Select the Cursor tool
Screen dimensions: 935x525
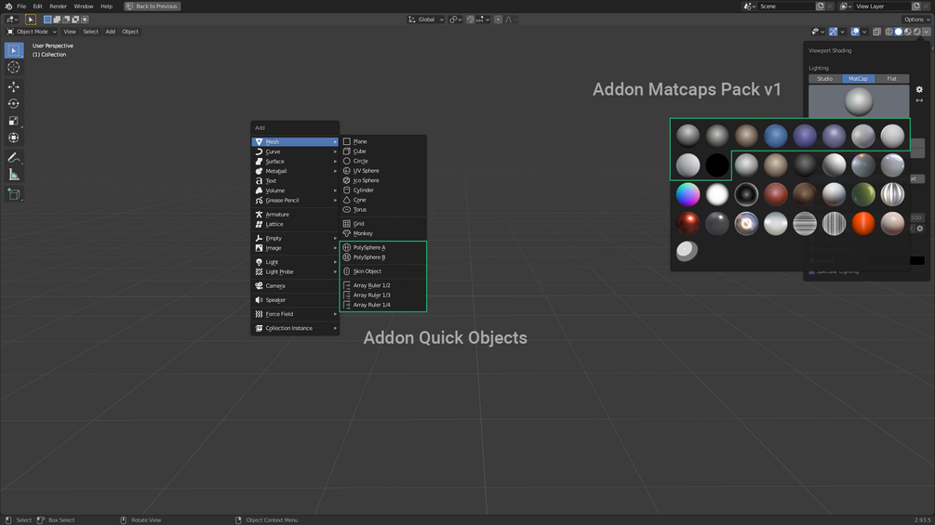[x=14, y=67]
